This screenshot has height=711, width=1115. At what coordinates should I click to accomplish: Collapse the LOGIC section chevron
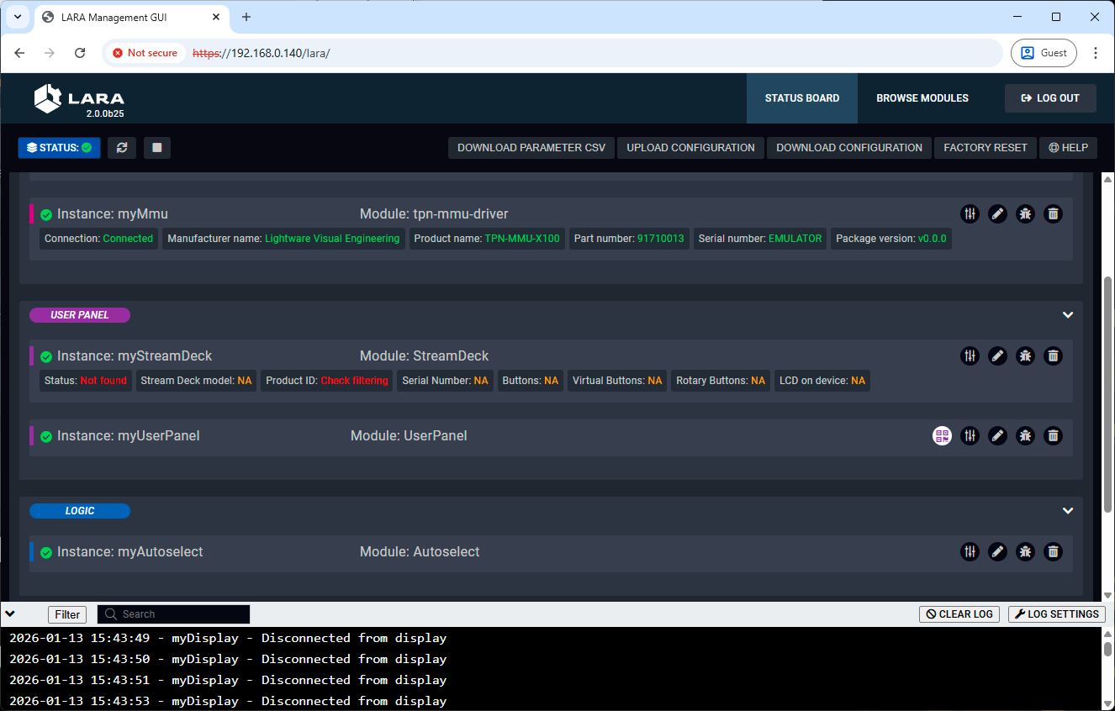click(x=1068, y=511)
